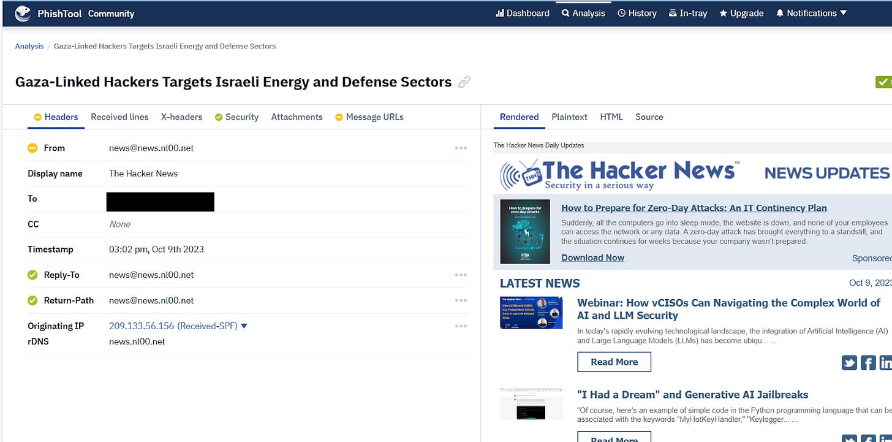Share webinar article via Twitter icon

pos(849,363)
